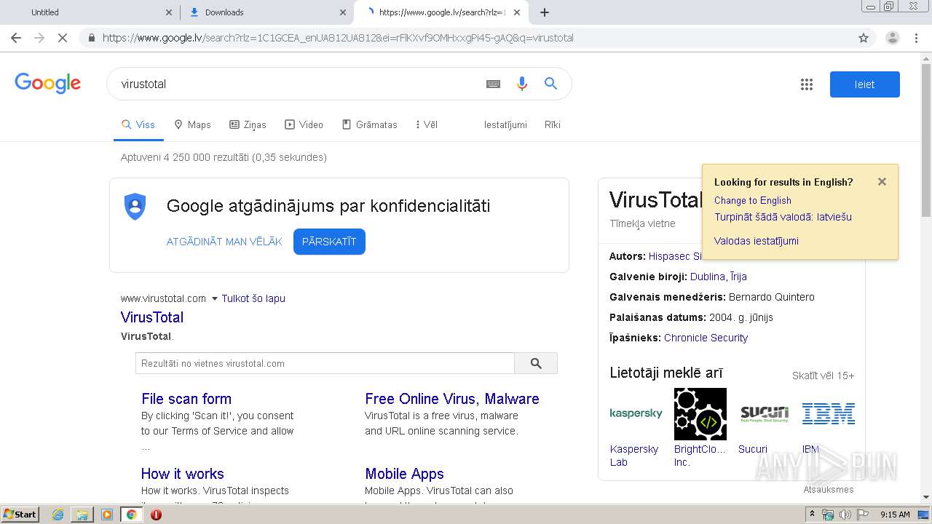Click the taskbar clock 9:15 AM
932x524 pixels.
click(895, 515)
